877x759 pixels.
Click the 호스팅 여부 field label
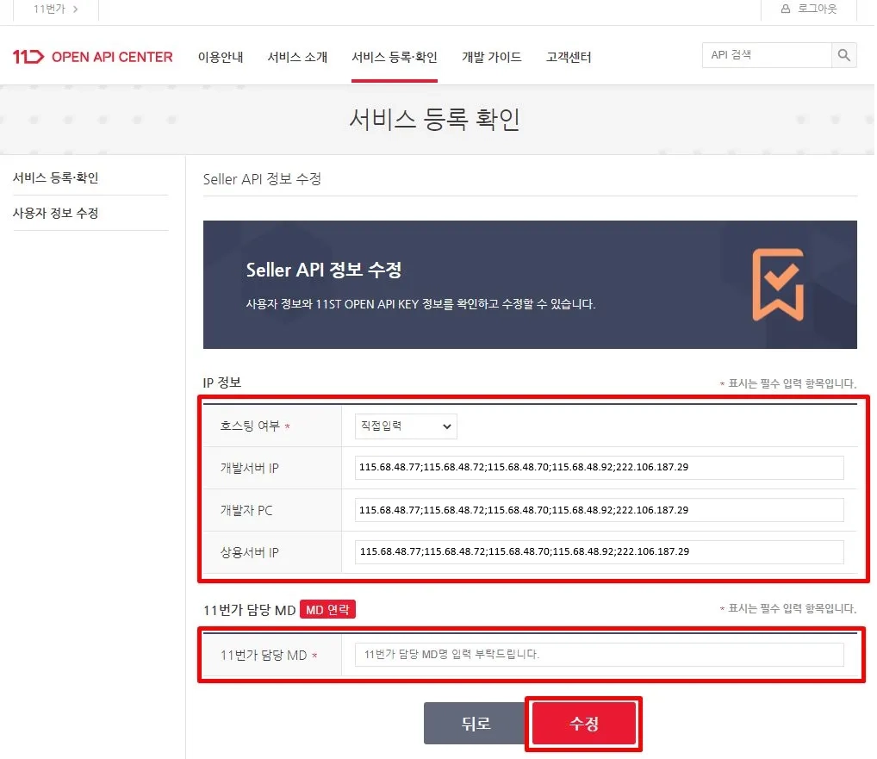[250, 426]
